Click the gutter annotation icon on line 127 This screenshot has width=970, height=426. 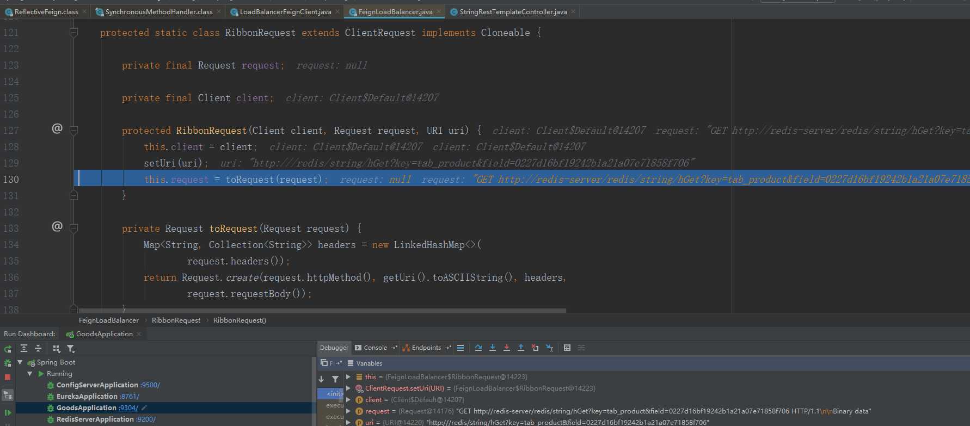57,128
